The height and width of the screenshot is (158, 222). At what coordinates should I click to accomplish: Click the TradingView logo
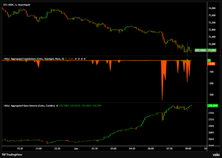(12, 154)
